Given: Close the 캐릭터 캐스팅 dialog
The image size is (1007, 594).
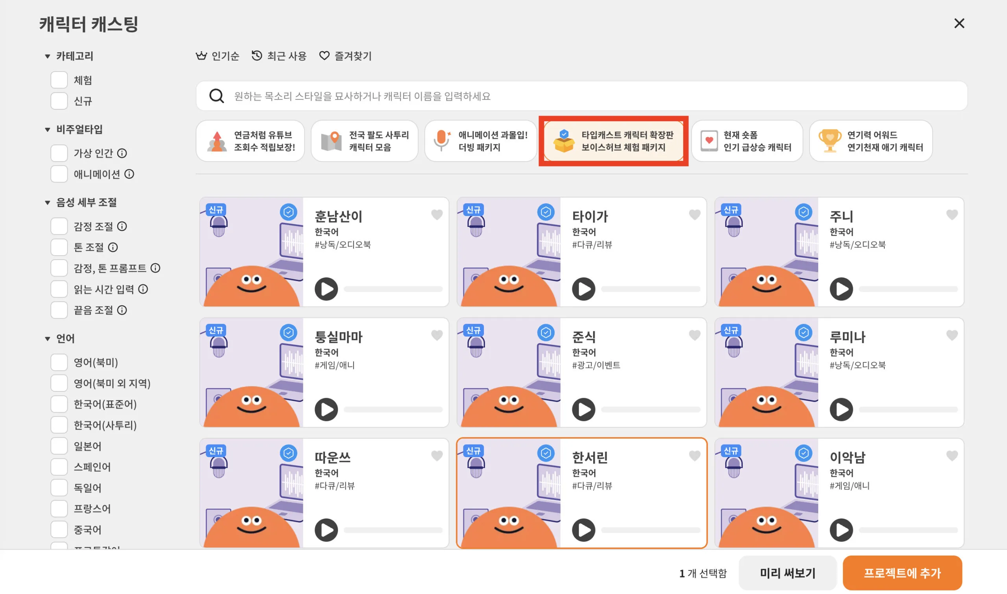Looking at the screenshot, I should click(959, 23).
